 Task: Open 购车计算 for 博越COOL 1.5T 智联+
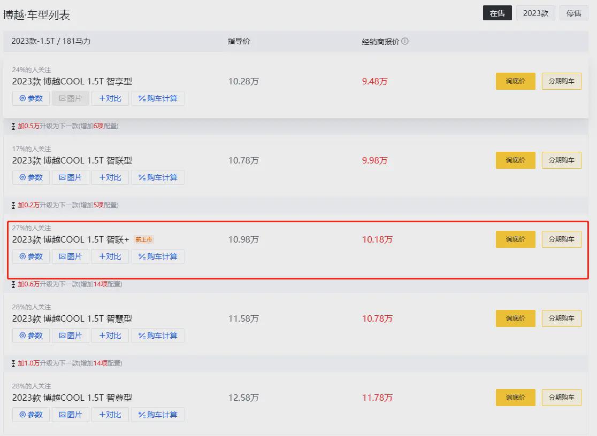click(158, 256)
